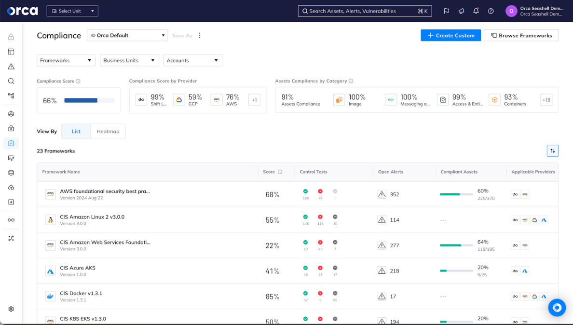Open the help question mark icon
573x325 pixels.
coord(491,11)
